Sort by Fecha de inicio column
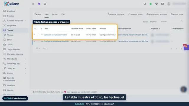The height and width of the screenshot is (106, 189). (x=77, y=29)
